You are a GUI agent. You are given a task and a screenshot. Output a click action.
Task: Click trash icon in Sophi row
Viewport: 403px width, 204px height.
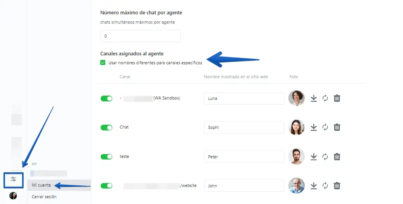pos(337,127)
